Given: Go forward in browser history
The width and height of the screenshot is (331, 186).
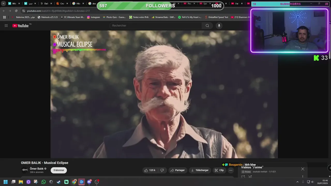Looking at the screenshot, I should click(10, 11).
